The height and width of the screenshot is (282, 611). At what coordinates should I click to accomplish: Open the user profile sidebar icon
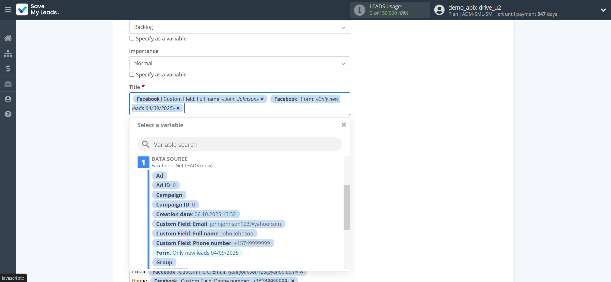click(x=8, y=99)
